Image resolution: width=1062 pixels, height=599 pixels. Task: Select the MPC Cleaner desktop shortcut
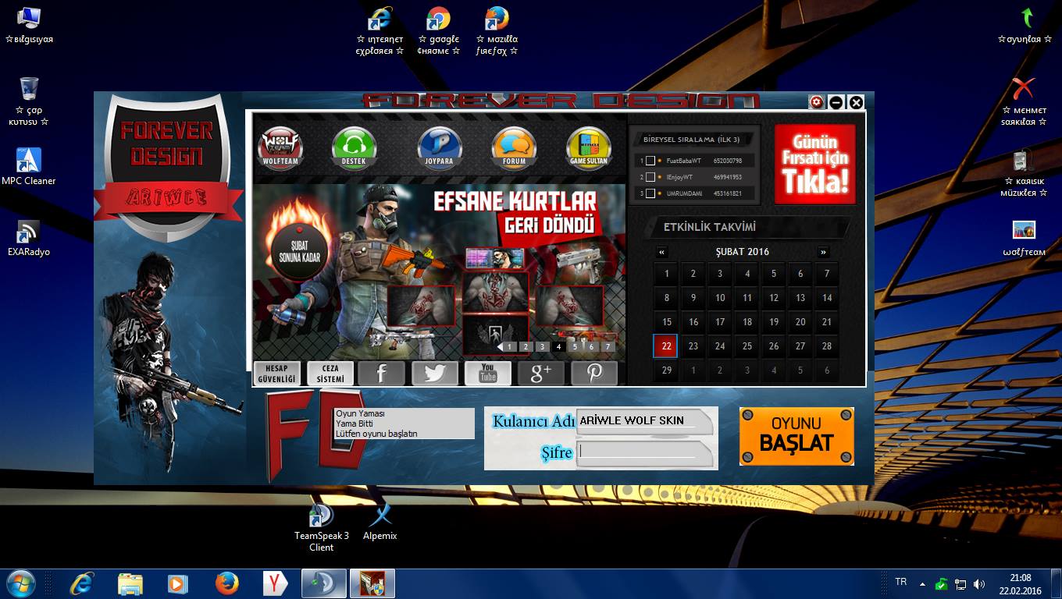pos(29,166)
